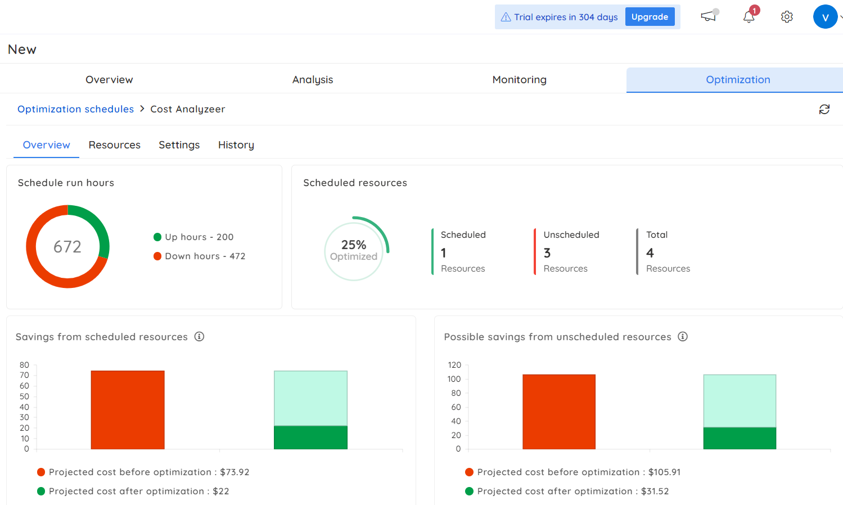Open the settings gear icon
The image size is (843, 505).
click(787, 17)
